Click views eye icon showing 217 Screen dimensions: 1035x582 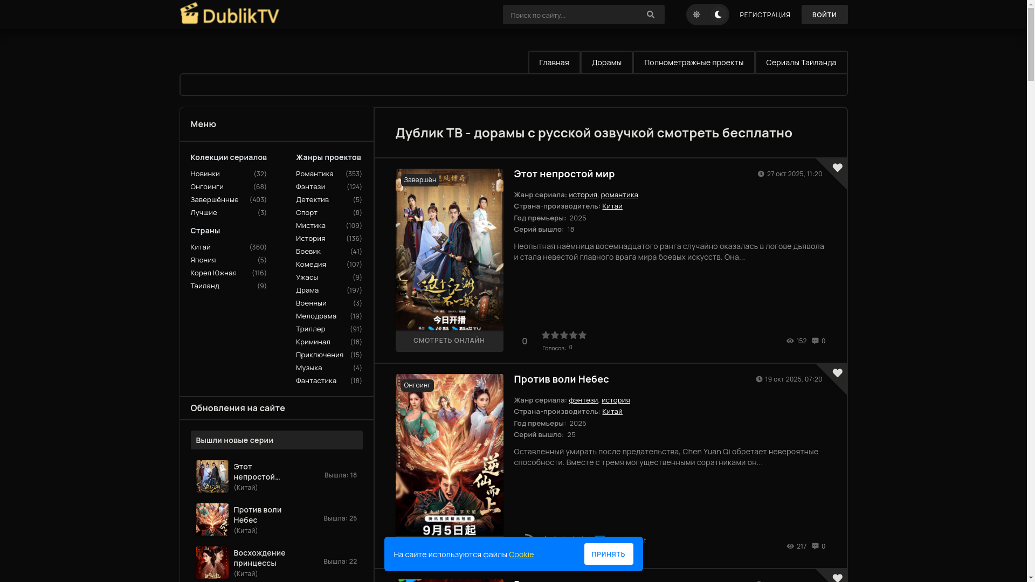pyautogui.click(x=790, y=546)
